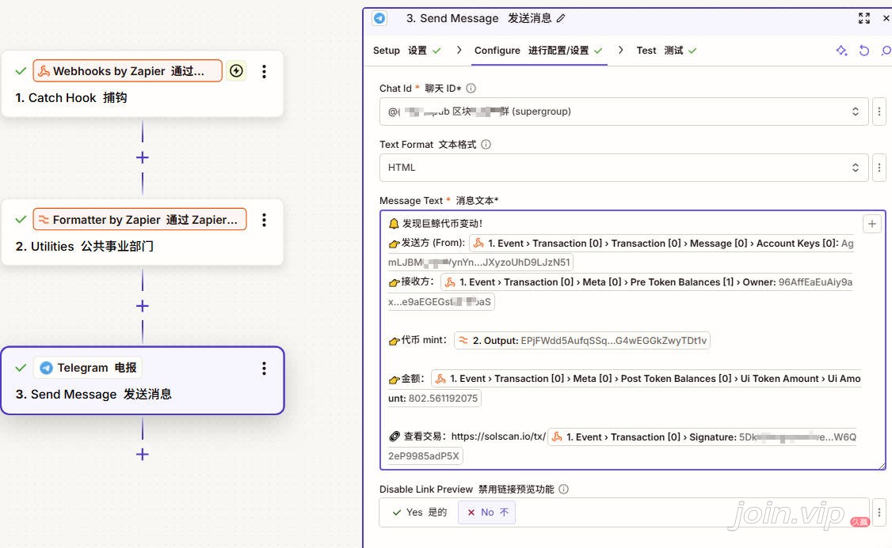Screen dimensions: 892x548
Task: Click the https://solscan.io/tx/ text
Action: coord(498,437)
